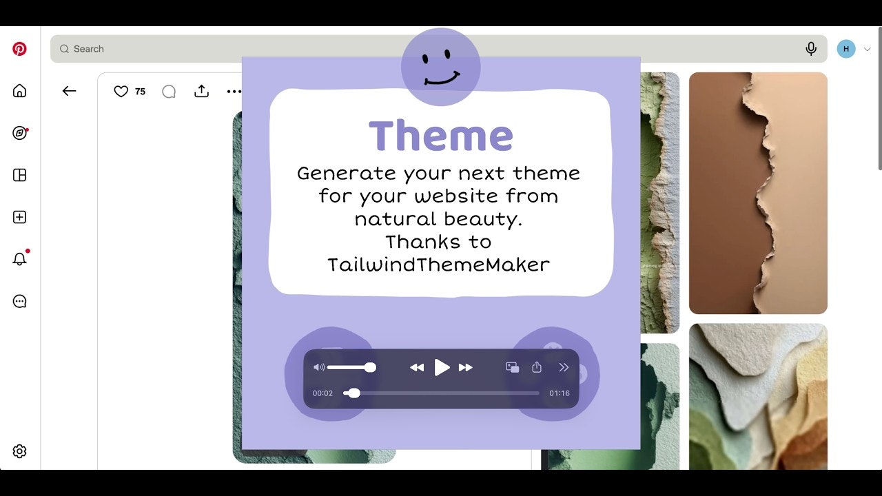The height and width of the screenshot is (496, 882).
Task: Click the Create plus icon in sidebar
Action: [x=19, y=217]
